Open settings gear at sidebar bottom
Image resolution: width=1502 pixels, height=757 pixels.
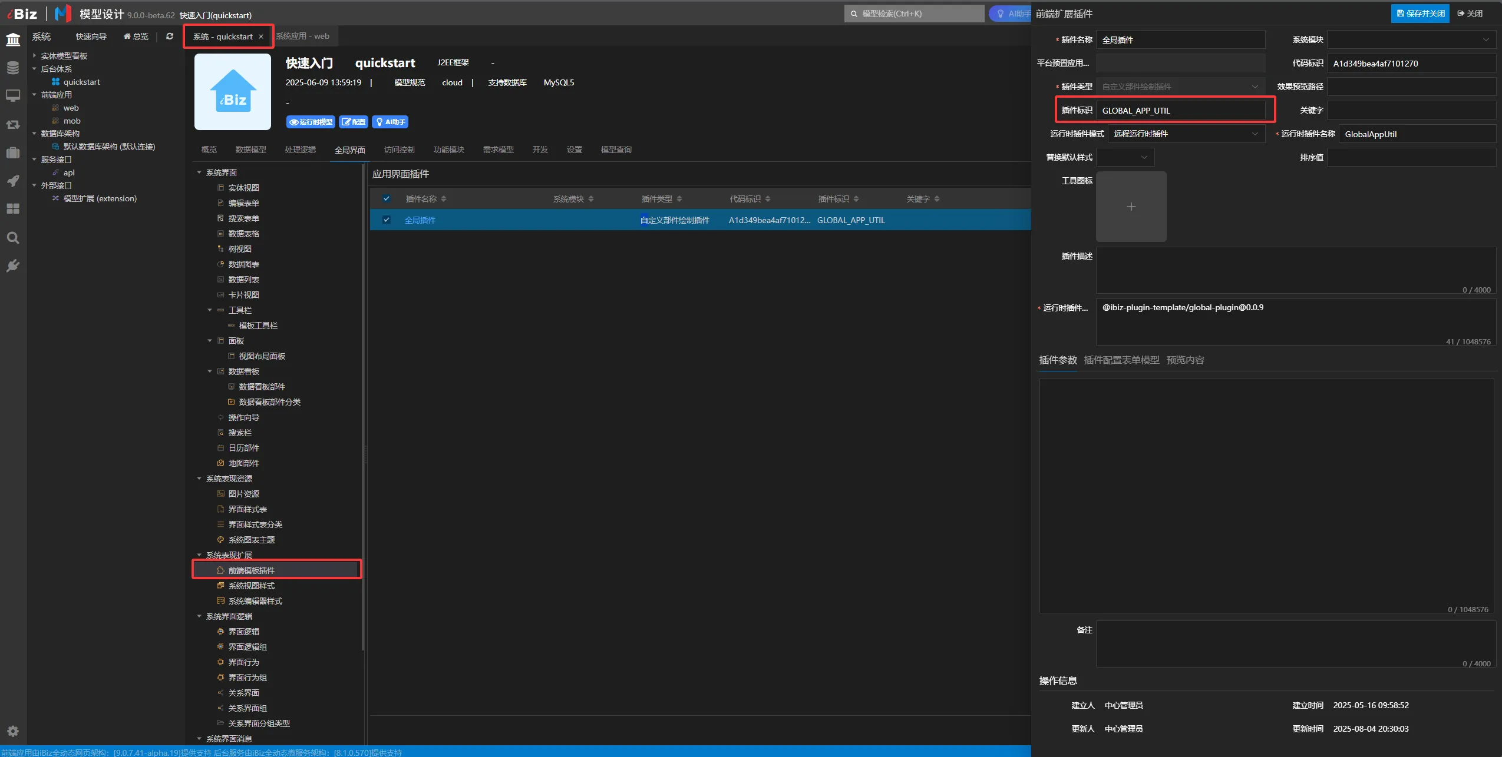13,731
